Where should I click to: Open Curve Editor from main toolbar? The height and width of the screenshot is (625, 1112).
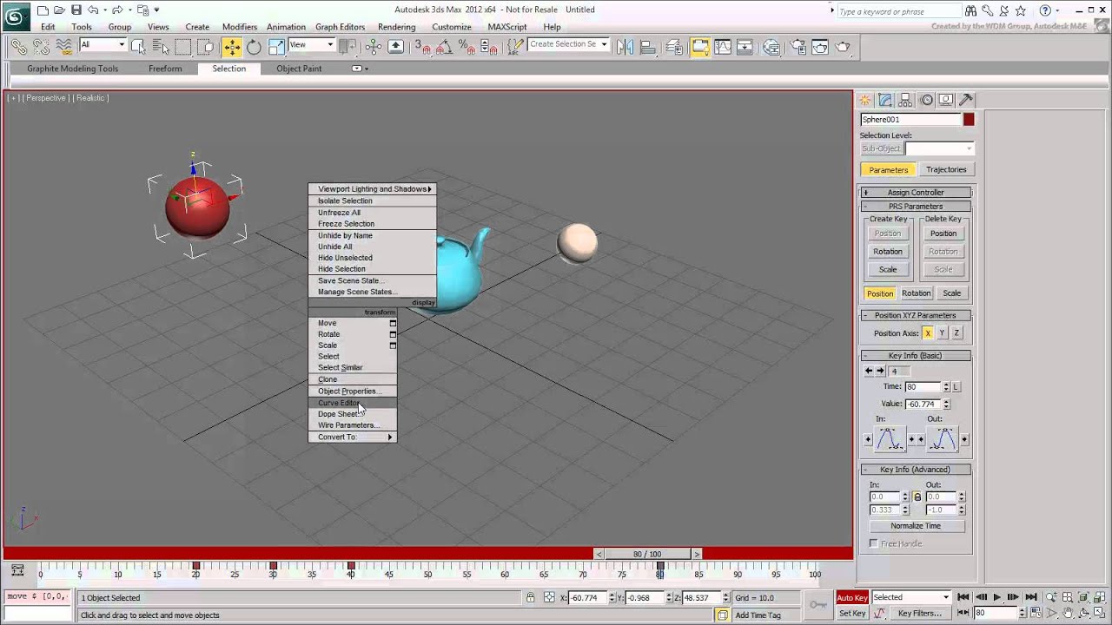point(723,47)
